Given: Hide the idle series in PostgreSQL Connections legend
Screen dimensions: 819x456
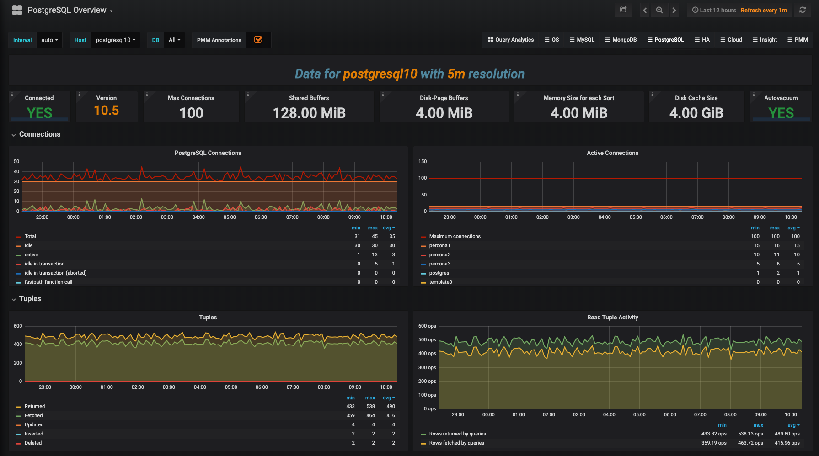Looking at the screenshot, I should (x=28, y=245).
